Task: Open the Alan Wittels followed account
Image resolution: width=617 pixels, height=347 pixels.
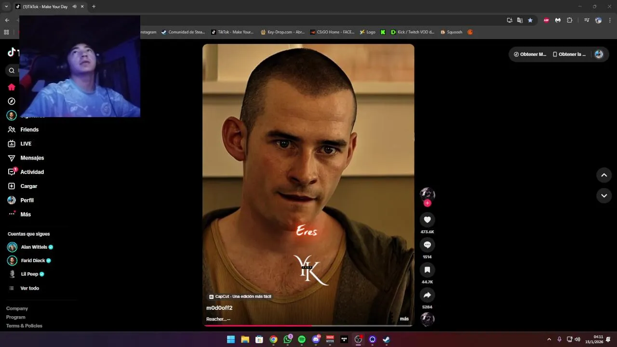Action: click(30, 247)
